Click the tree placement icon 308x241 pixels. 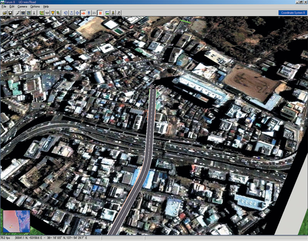[x=58, y=13]
